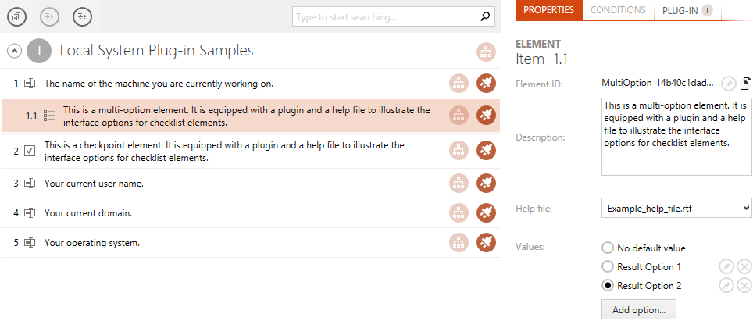Viewport: 753px width, 321px height.
Task: Open the Help file dropdown
Action: pos(676,209)
